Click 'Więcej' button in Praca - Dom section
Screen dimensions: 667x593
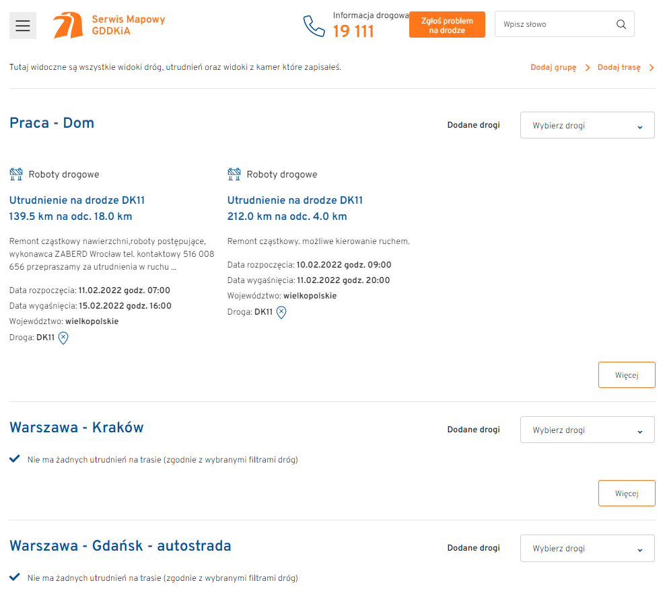pos(626,375)
